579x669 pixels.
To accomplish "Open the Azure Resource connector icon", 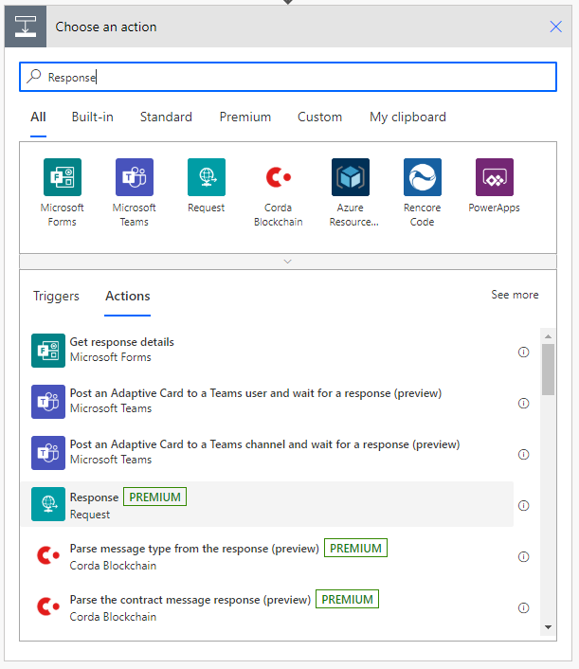I will 351,177.
